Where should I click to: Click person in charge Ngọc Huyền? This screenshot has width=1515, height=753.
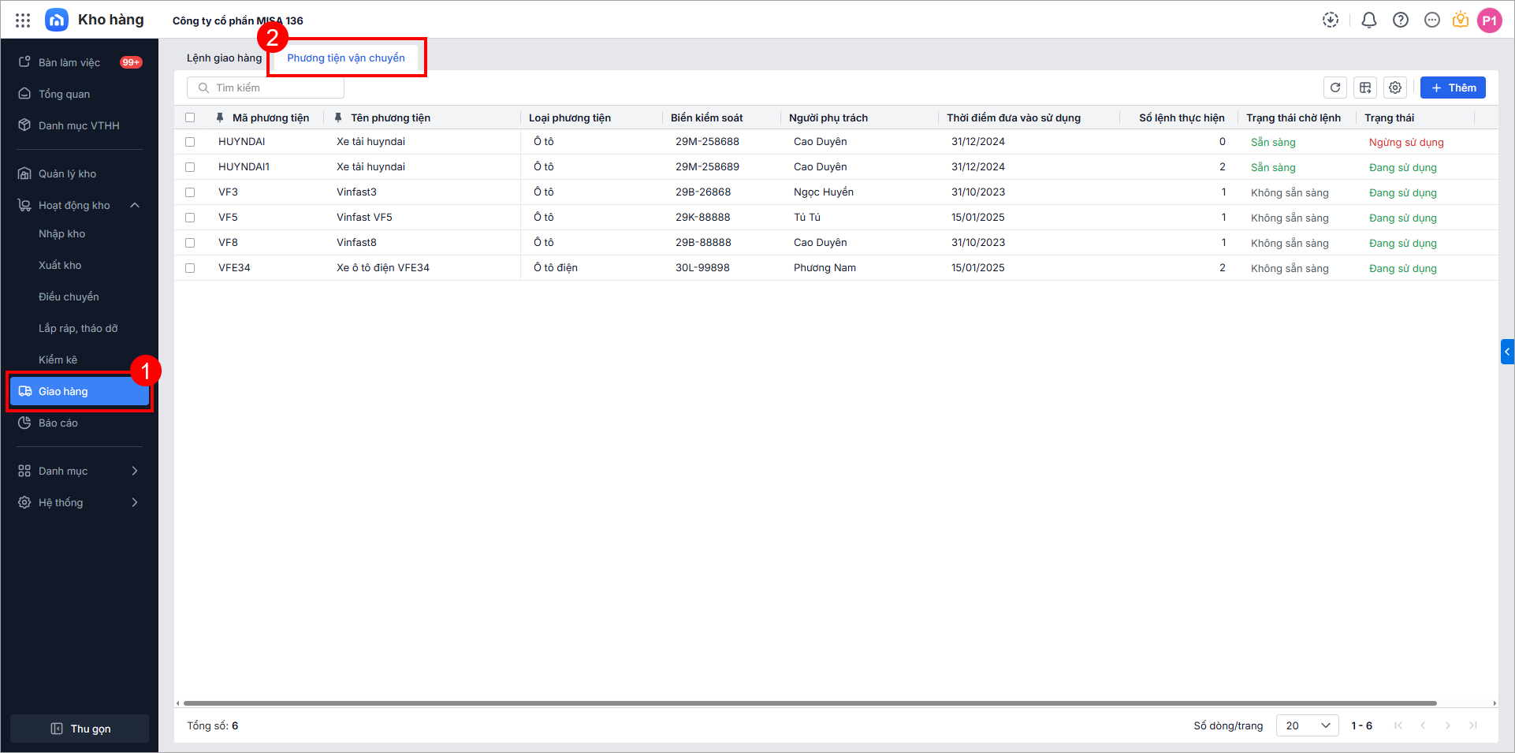(824, 192)
